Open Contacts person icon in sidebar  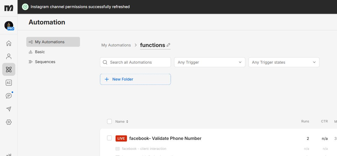(x=9, y=56)
